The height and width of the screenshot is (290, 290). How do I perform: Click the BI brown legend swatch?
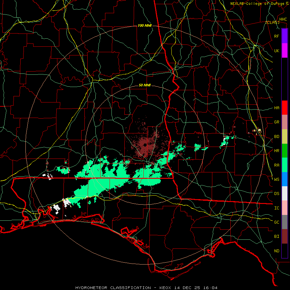coord(285,237)
